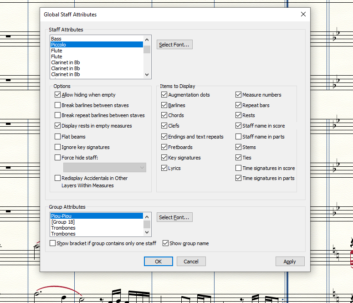Enable Staff name in parts

[239, 137]
